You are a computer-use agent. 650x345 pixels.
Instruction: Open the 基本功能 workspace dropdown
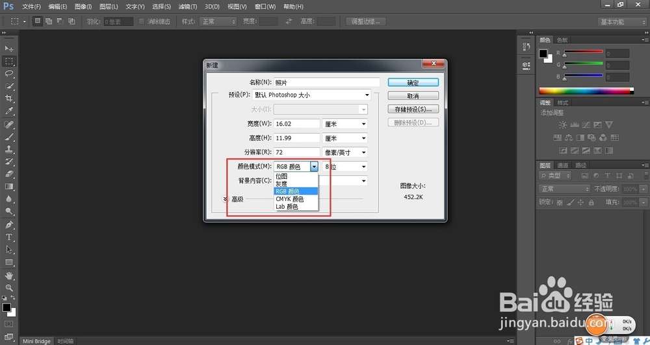622,22
